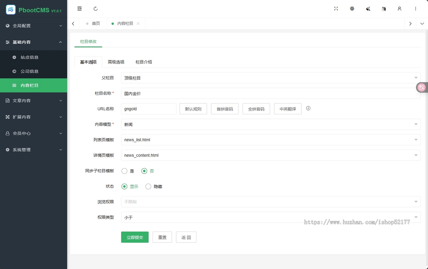Image resolution: width=428 pixels, height=269 pixels.
Task: Select 否 for 同步子栏目模板
Action: tap(148, 171)
